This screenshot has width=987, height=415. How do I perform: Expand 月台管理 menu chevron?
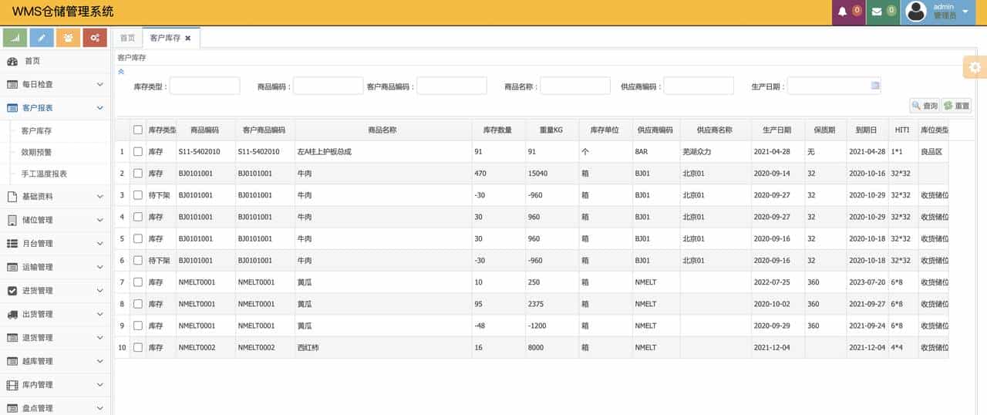pyautogui.click(x=100, y=244)
